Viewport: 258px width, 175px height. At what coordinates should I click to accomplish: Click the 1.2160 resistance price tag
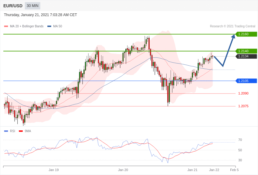pyautogui.click(x=246, y=34)
